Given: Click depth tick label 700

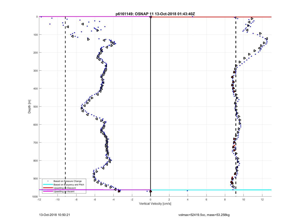Looking at the screenshot, I should click(35, 143).
